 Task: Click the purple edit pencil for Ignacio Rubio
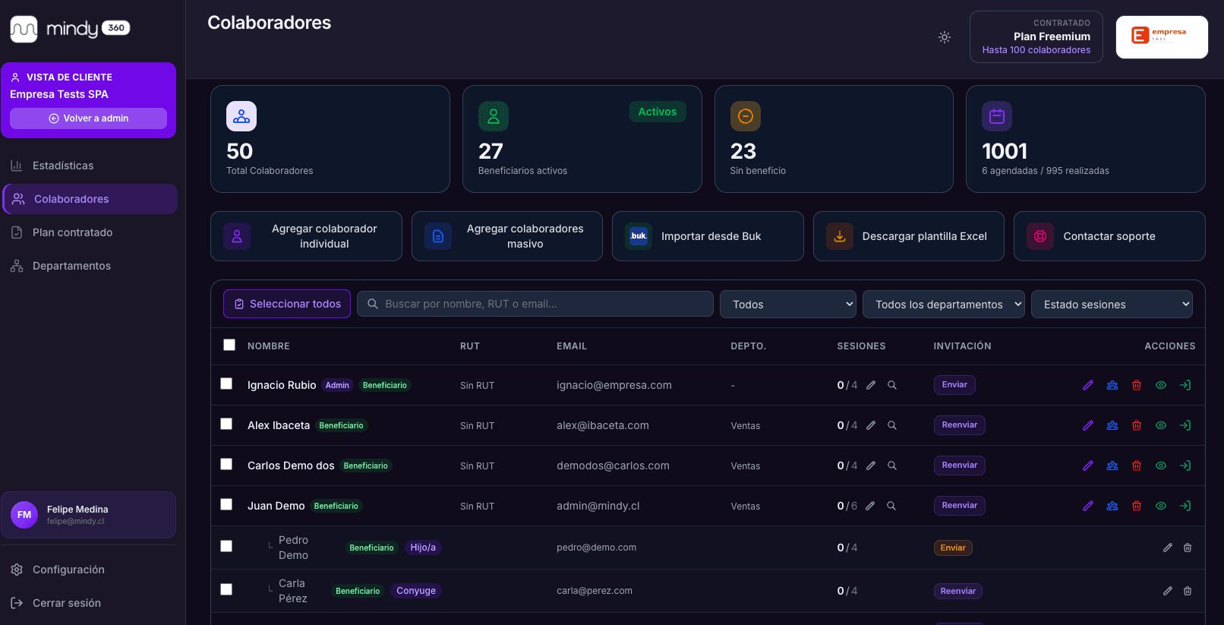1088,385
